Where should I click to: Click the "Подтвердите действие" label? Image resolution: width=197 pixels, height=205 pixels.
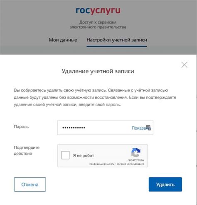[x=27, y=150]
